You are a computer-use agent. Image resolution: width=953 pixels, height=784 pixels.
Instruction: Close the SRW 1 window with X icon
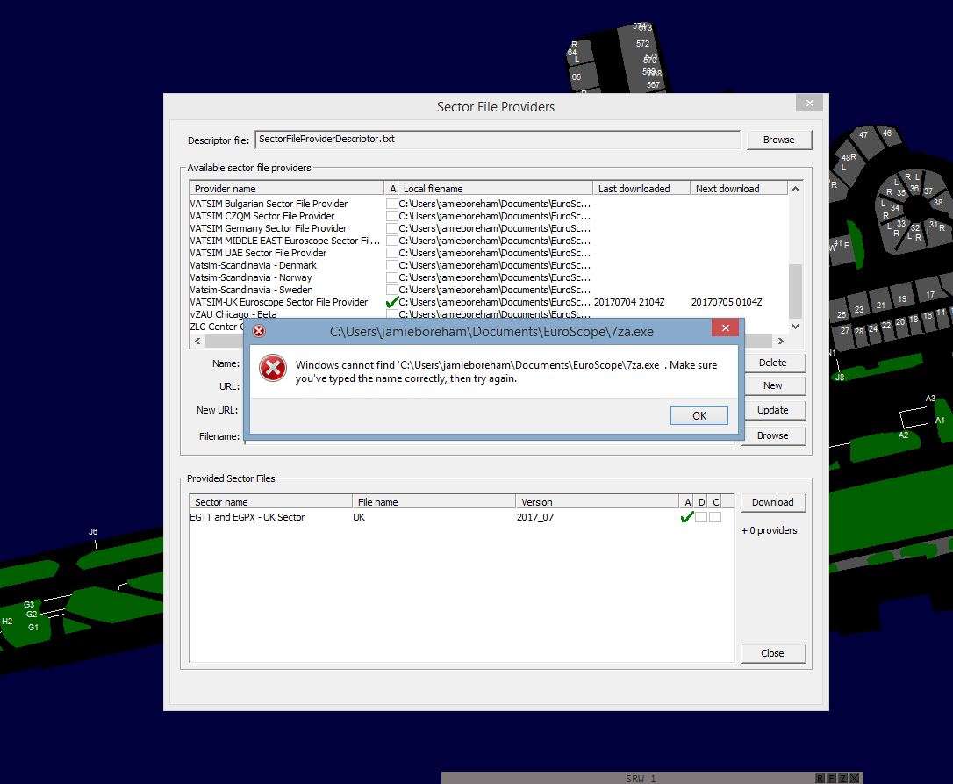click(854, 779)
